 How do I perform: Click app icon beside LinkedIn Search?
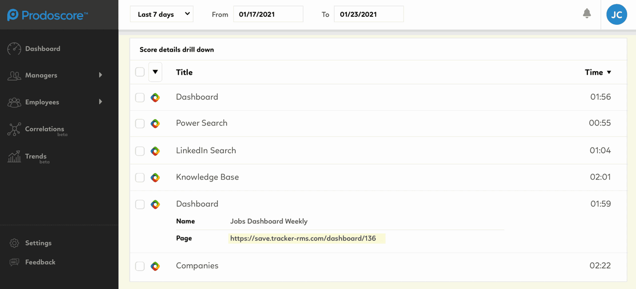point(155,151)
